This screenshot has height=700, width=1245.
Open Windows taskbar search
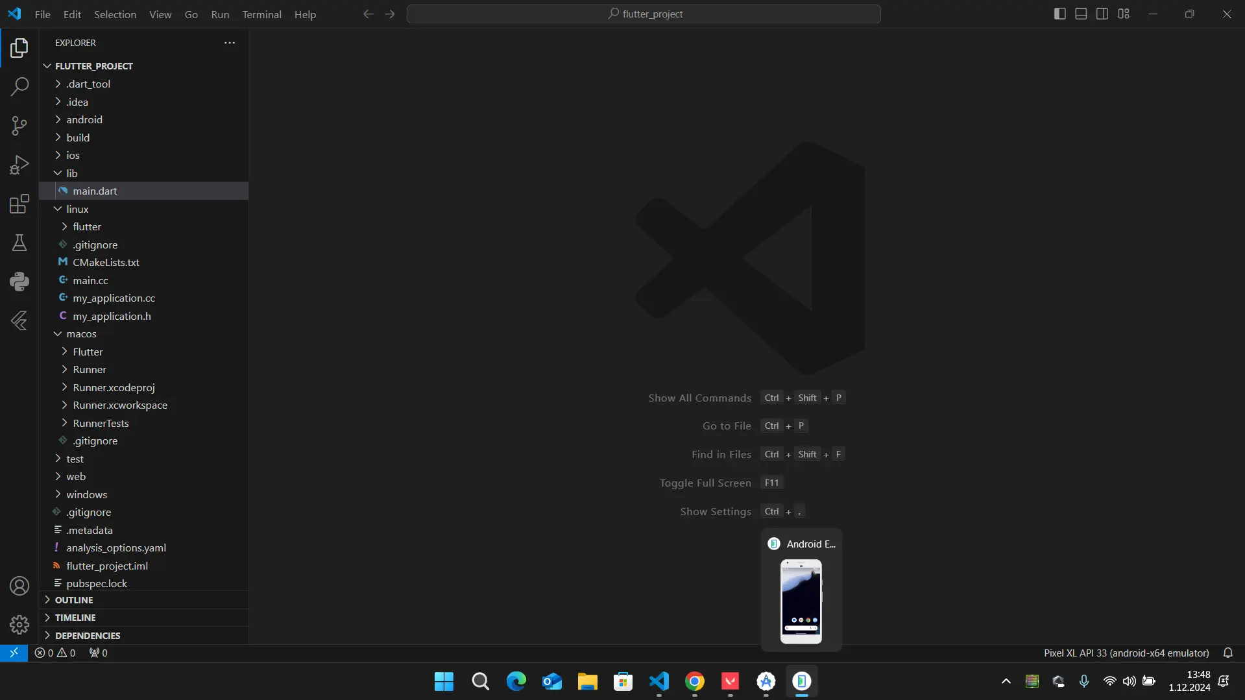click(x=481, y=682)
